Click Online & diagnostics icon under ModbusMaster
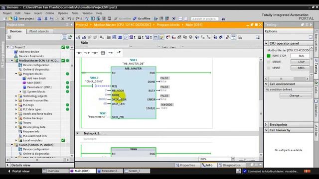Viewport: 319px width, 179px height. [x=20, y=70]
